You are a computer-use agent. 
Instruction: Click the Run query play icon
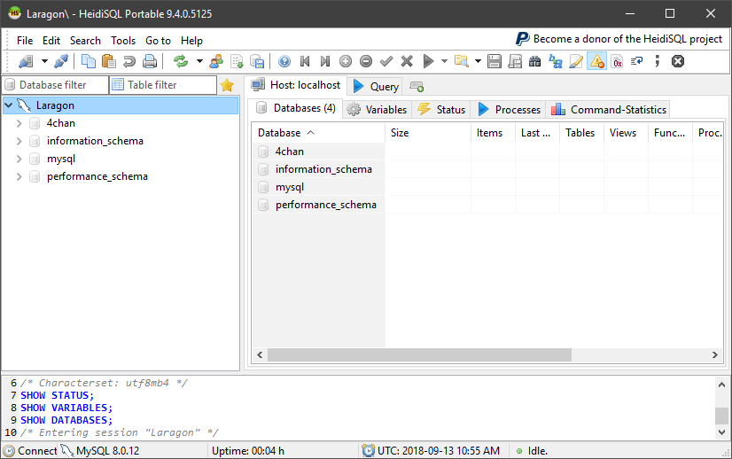(428, 61)
